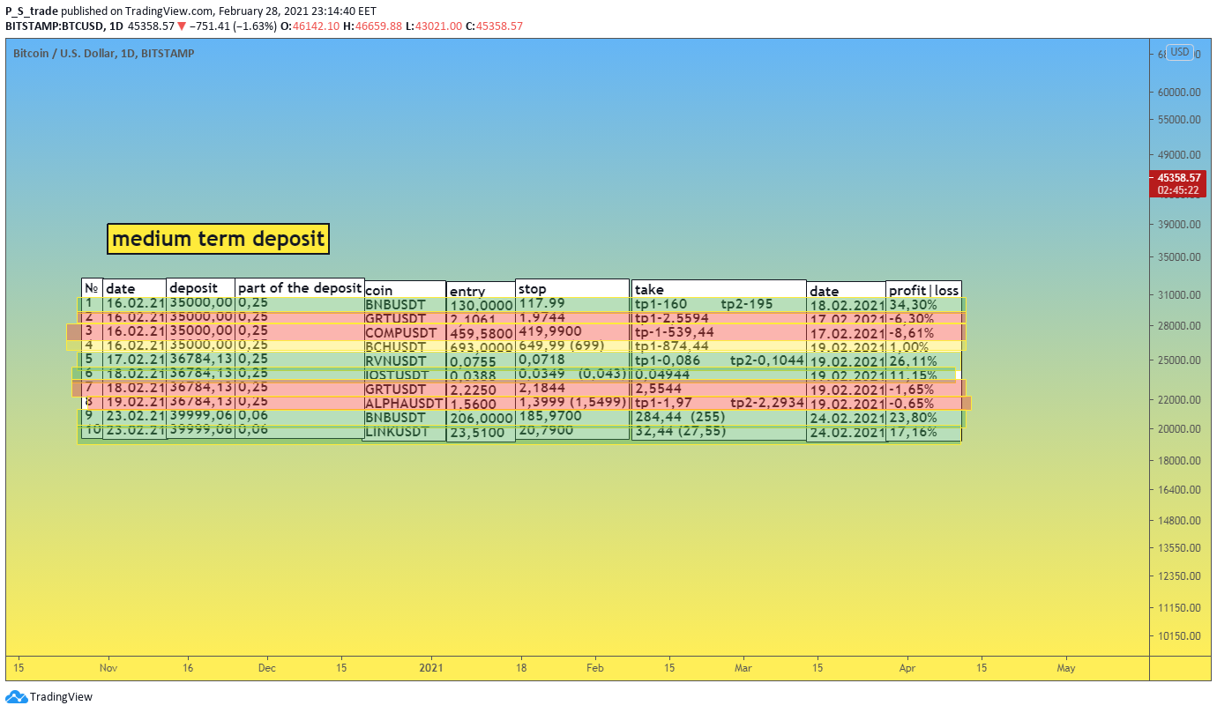This screenshot has width=1217, height=713.
Task: Click stop value 117.99
Action: pos(541,303)
